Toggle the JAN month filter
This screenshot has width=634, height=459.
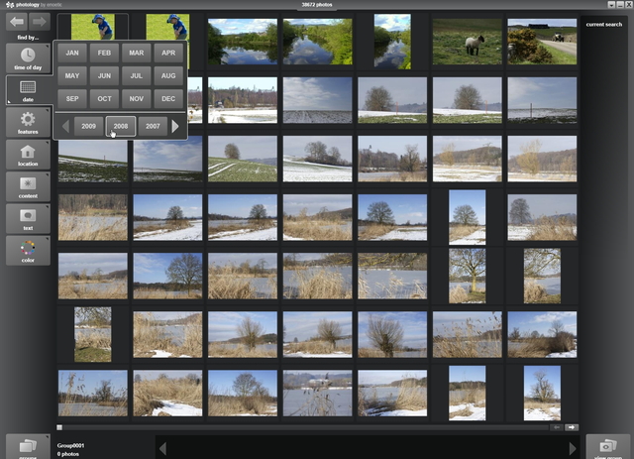click(x=72, y=53)
